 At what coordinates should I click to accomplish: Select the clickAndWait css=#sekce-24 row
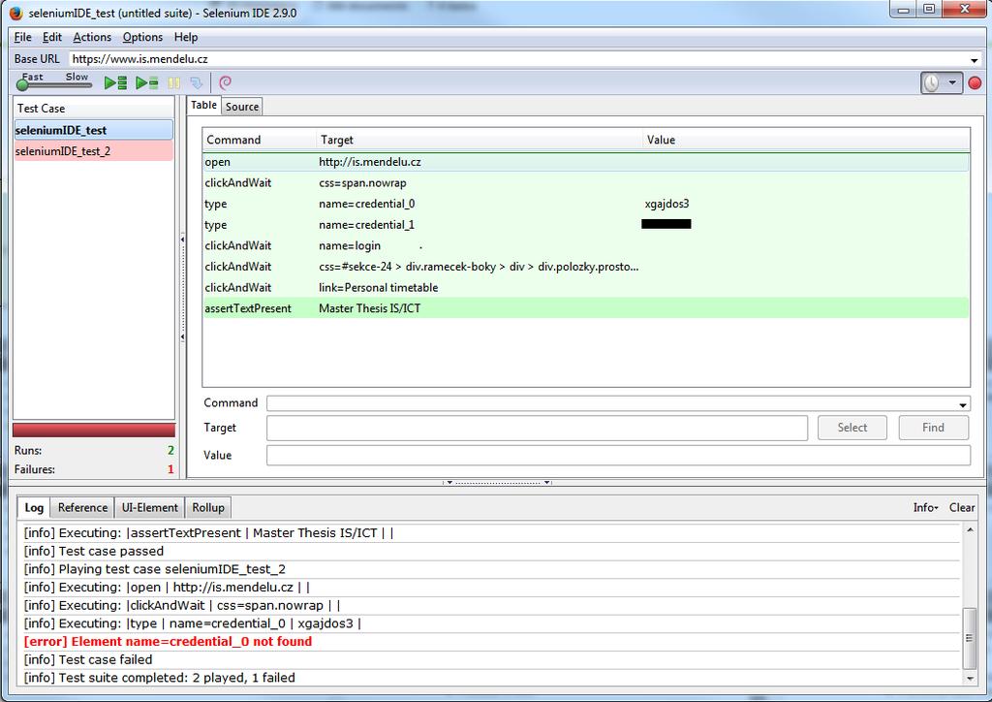coord(586,267)
